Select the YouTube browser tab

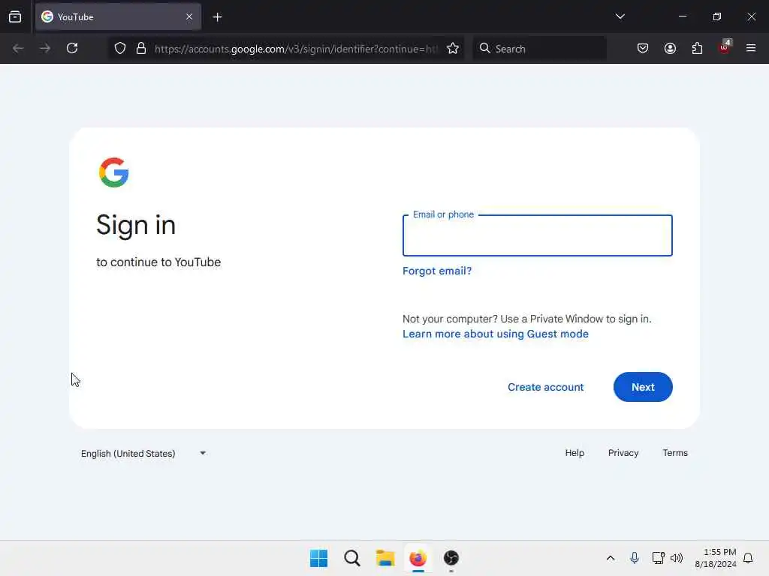click(x=118, y=17)
